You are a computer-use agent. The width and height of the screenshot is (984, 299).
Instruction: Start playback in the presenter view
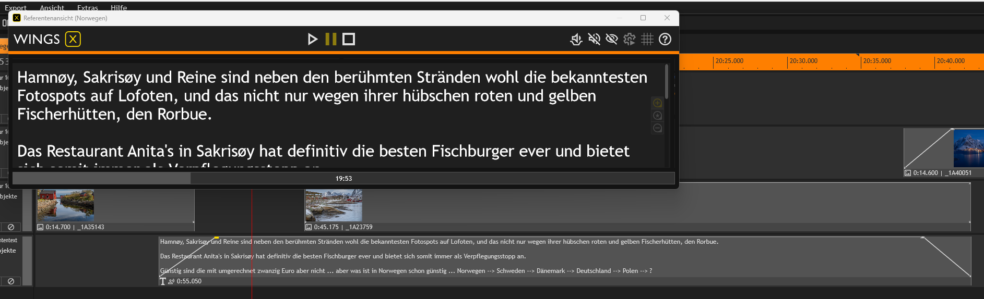point(312,39)
